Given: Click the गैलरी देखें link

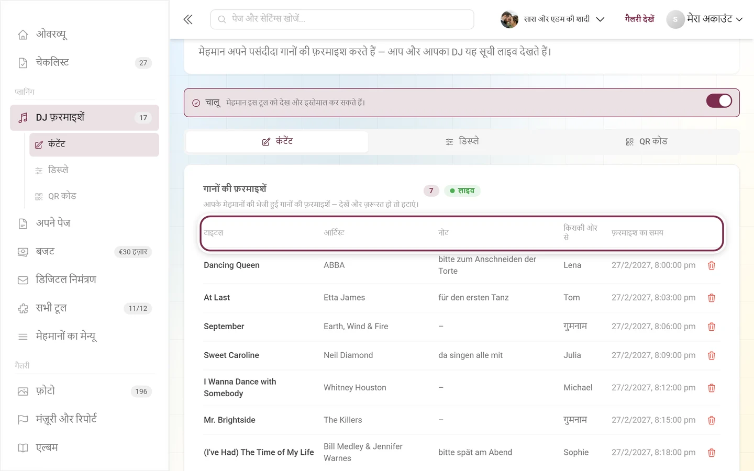Looking at the screenshot, I should pyautogui.click(x=639, y=19).
